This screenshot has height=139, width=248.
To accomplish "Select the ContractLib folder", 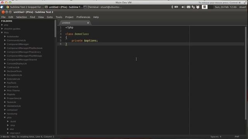I will click(x=13, y=67).
